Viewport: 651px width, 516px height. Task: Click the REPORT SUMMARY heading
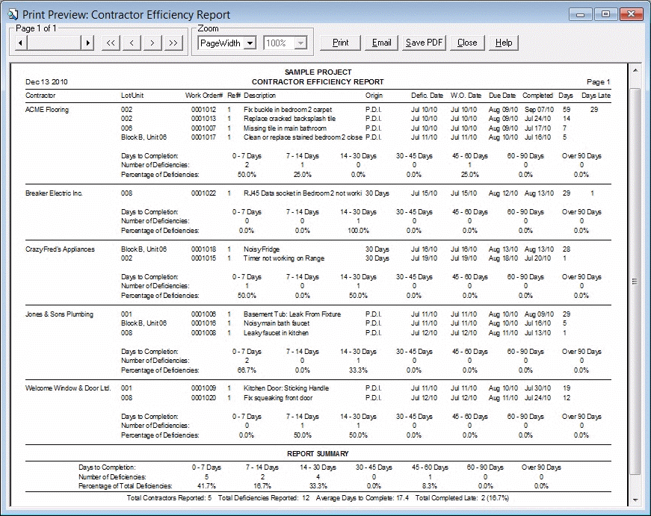(x=318, y=454)
